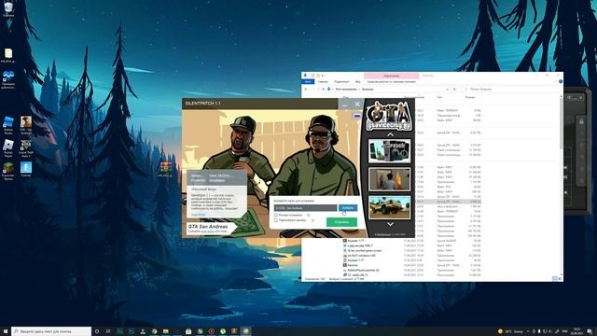Close the SilentPatch 1.1 installer window

point(357,104)
